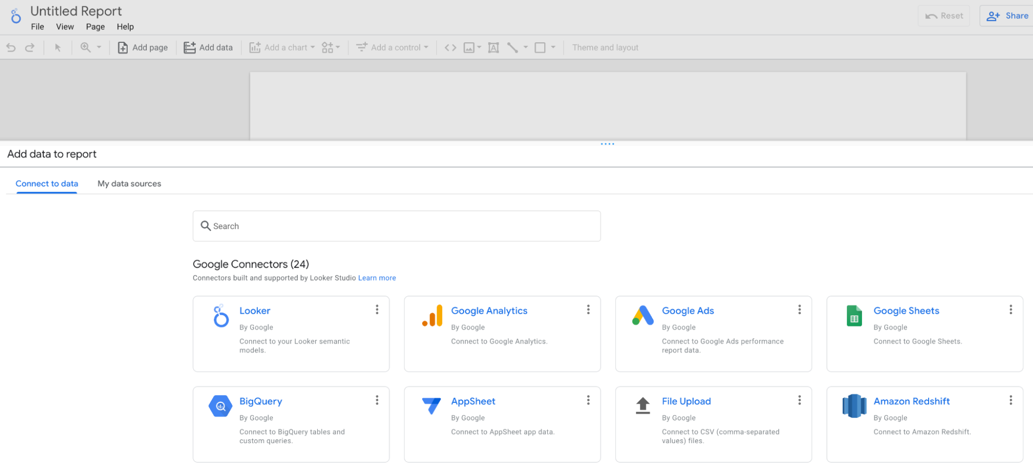The image size is (1033, 472).
Task: Click the undo arrow icon
Action: [x=11, y=47]
